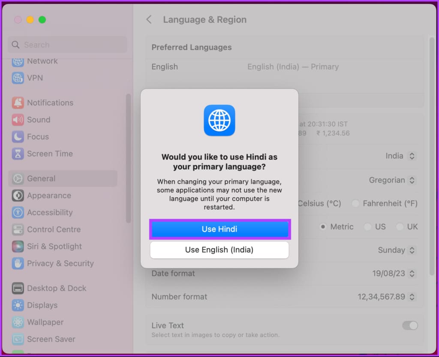Choose Use English (India) button
Image resolution: width=439 pixels, height=357 pixels.
coord(219,250)
